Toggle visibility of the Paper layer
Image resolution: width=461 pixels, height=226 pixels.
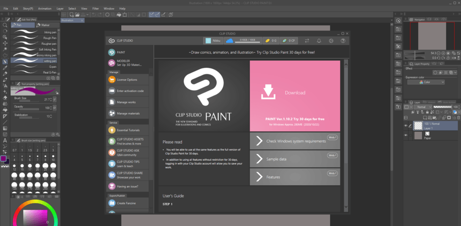406,136
